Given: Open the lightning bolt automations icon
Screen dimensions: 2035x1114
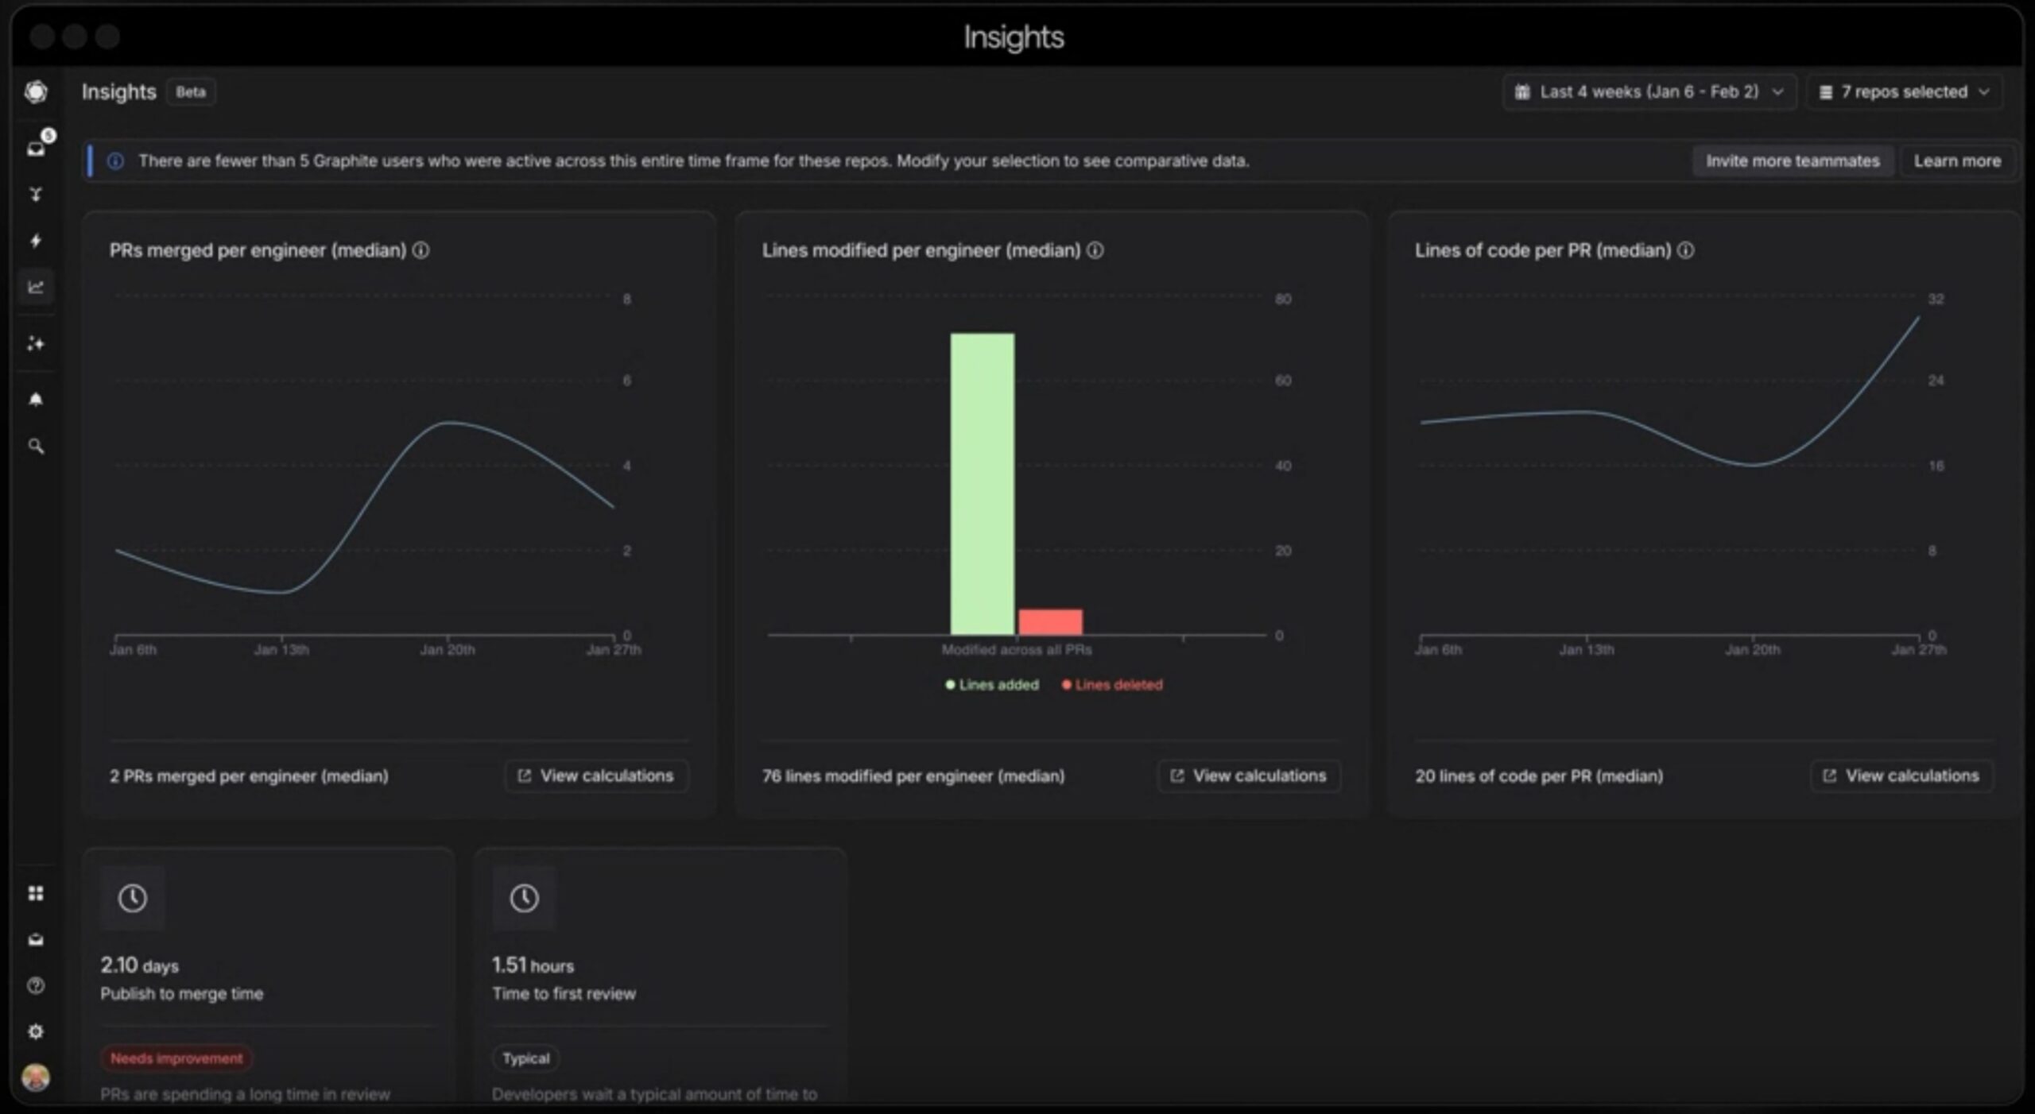Looking at the screenshot, I should (36, 240).
